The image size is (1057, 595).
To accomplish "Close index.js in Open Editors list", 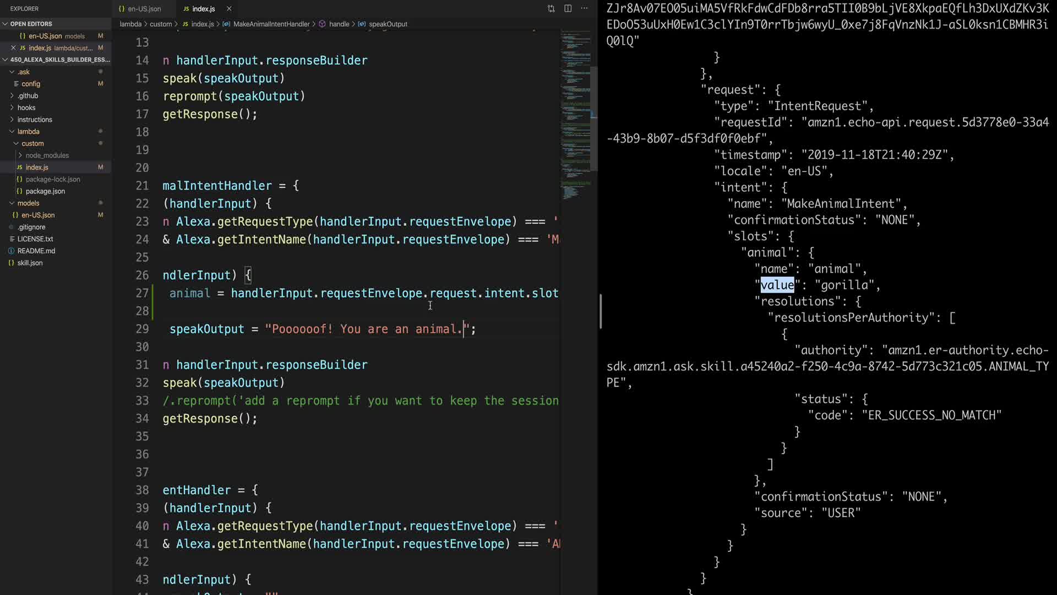I will pos(14,48).
